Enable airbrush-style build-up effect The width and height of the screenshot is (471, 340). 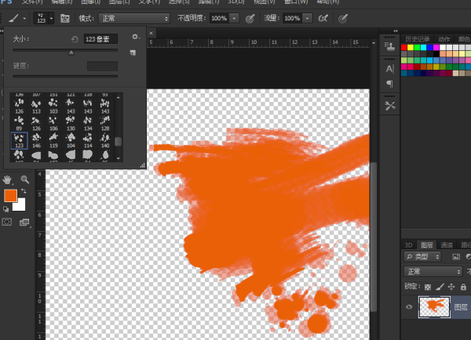pyautogui.click(x=323, y=19)
